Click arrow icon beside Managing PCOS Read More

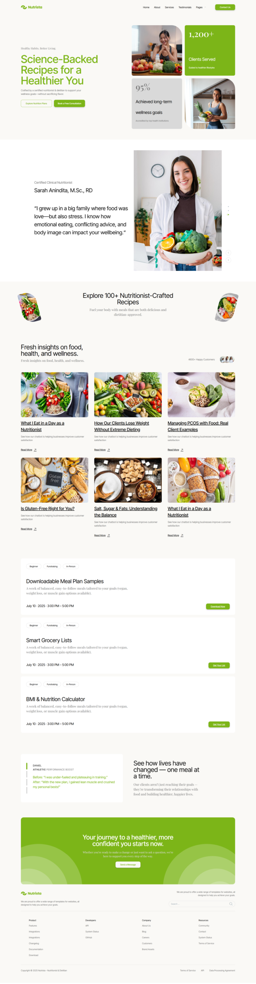click(x=182, y=450)
